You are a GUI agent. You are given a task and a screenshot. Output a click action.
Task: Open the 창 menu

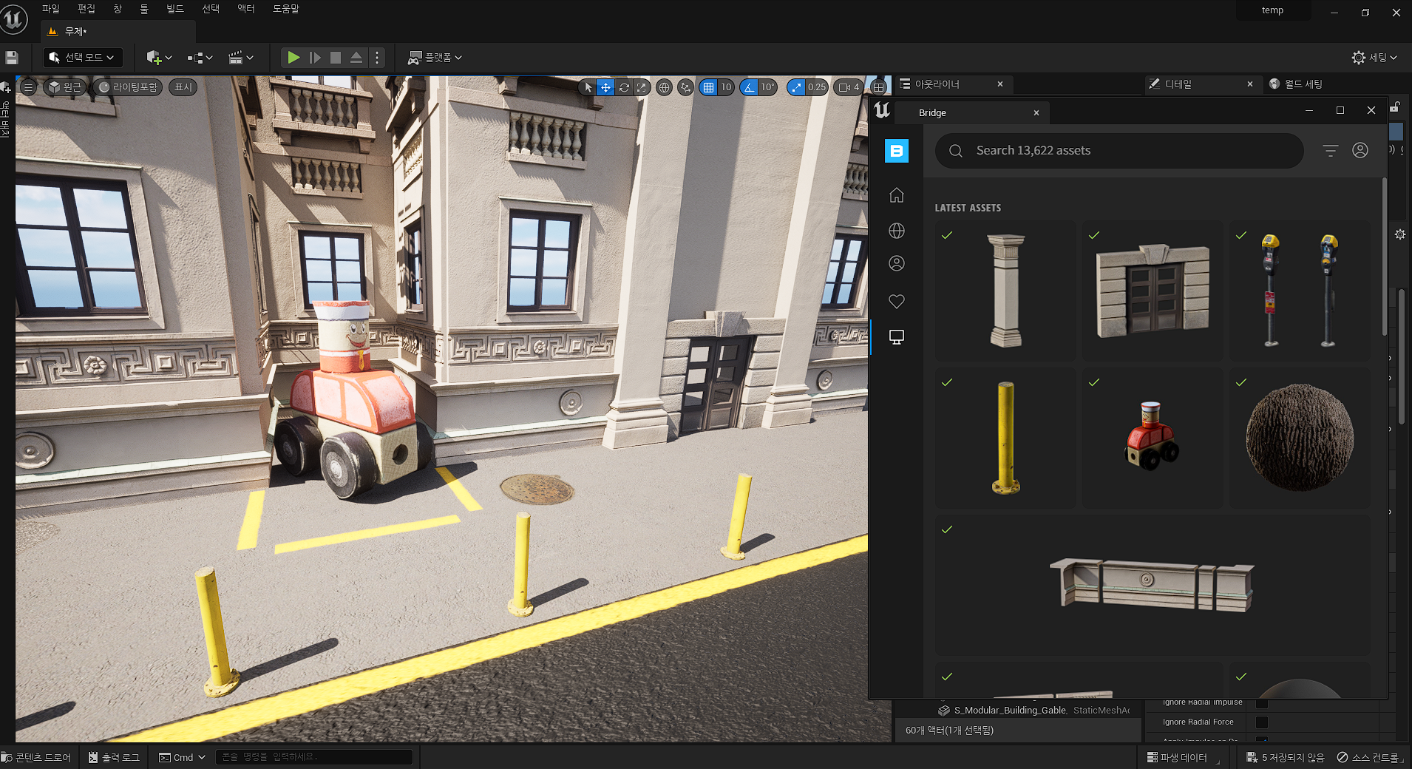coord(118,9)
